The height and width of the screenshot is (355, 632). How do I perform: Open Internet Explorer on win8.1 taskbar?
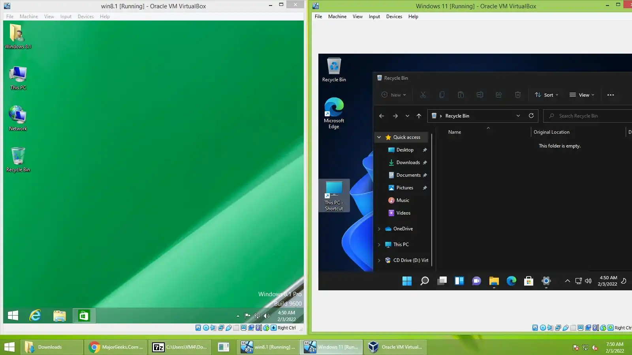pos(36,316)
